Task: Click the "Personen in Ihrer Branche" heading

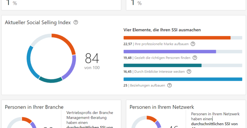Action: [34, 107]
